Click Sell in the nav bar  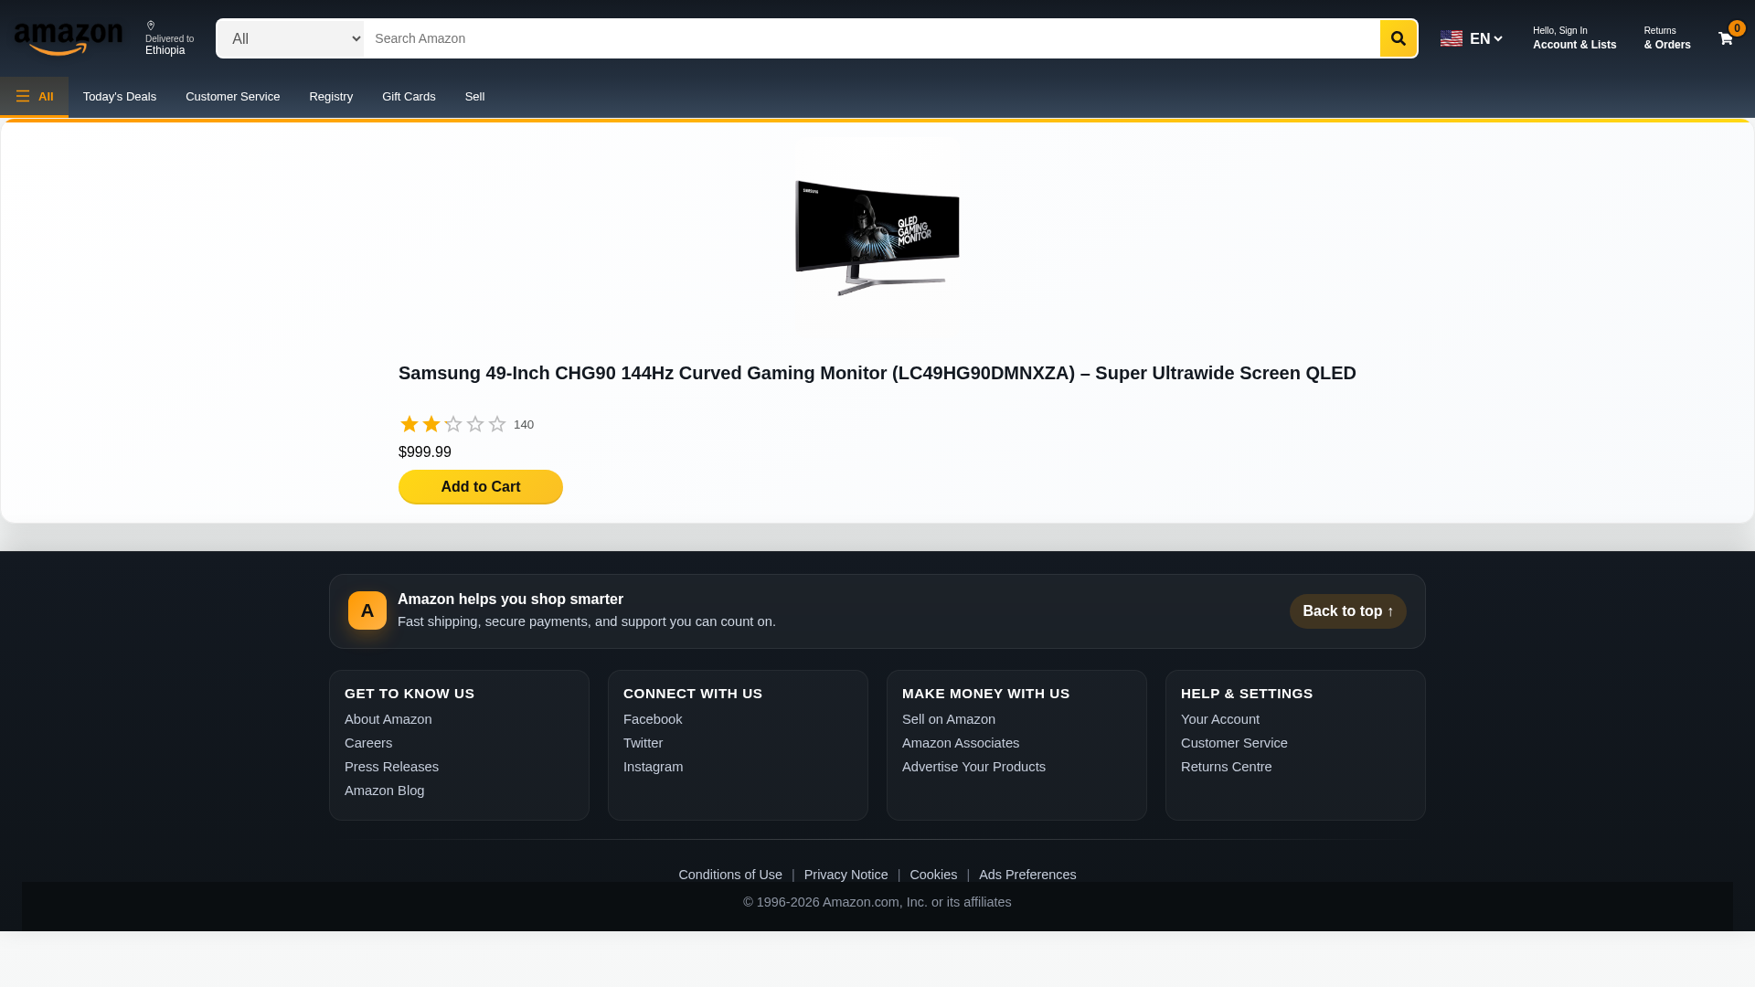pos(474,96)
